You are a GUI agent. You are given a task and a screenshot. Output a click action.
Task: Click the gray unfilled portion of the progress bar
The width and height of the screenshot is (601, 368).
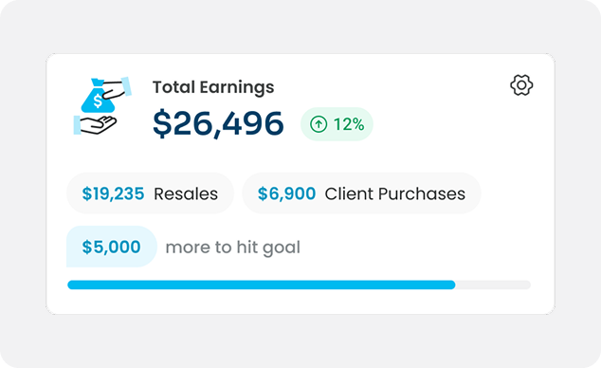tap(493, 285)
